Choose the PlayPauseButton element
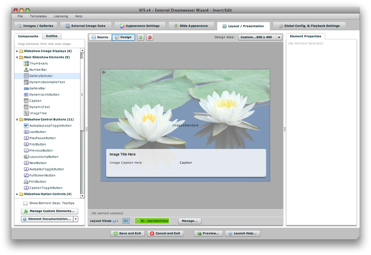The width and height of the screenshot is (371, 255). pos(42,138)
